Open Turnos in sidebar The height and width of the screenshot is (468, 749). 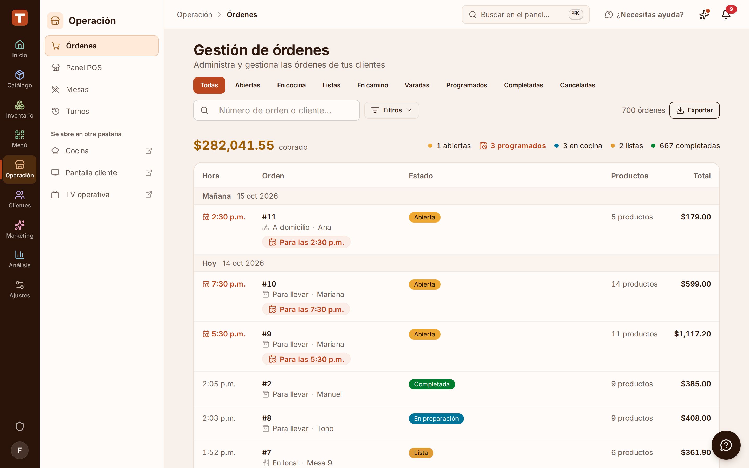point(101,111)
